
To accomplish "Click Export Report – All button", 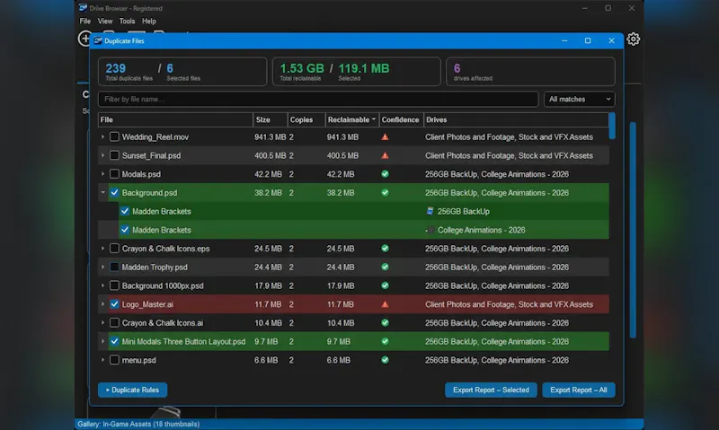I will pyautogui.click(x=578, y=390).
